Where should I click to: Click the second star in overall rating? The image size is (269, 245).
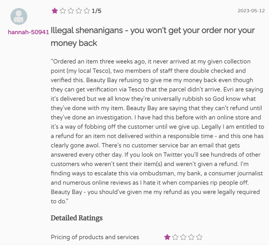click(x=63, y=11)
